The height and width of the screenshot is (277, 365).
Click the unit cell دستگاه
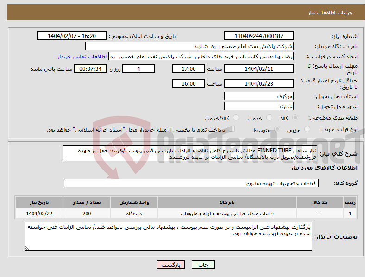(x=134, y=214)
